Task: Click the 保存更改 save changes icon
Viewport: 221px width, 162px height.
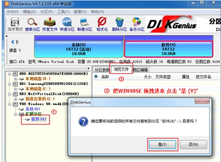Action: click(15, 24)
